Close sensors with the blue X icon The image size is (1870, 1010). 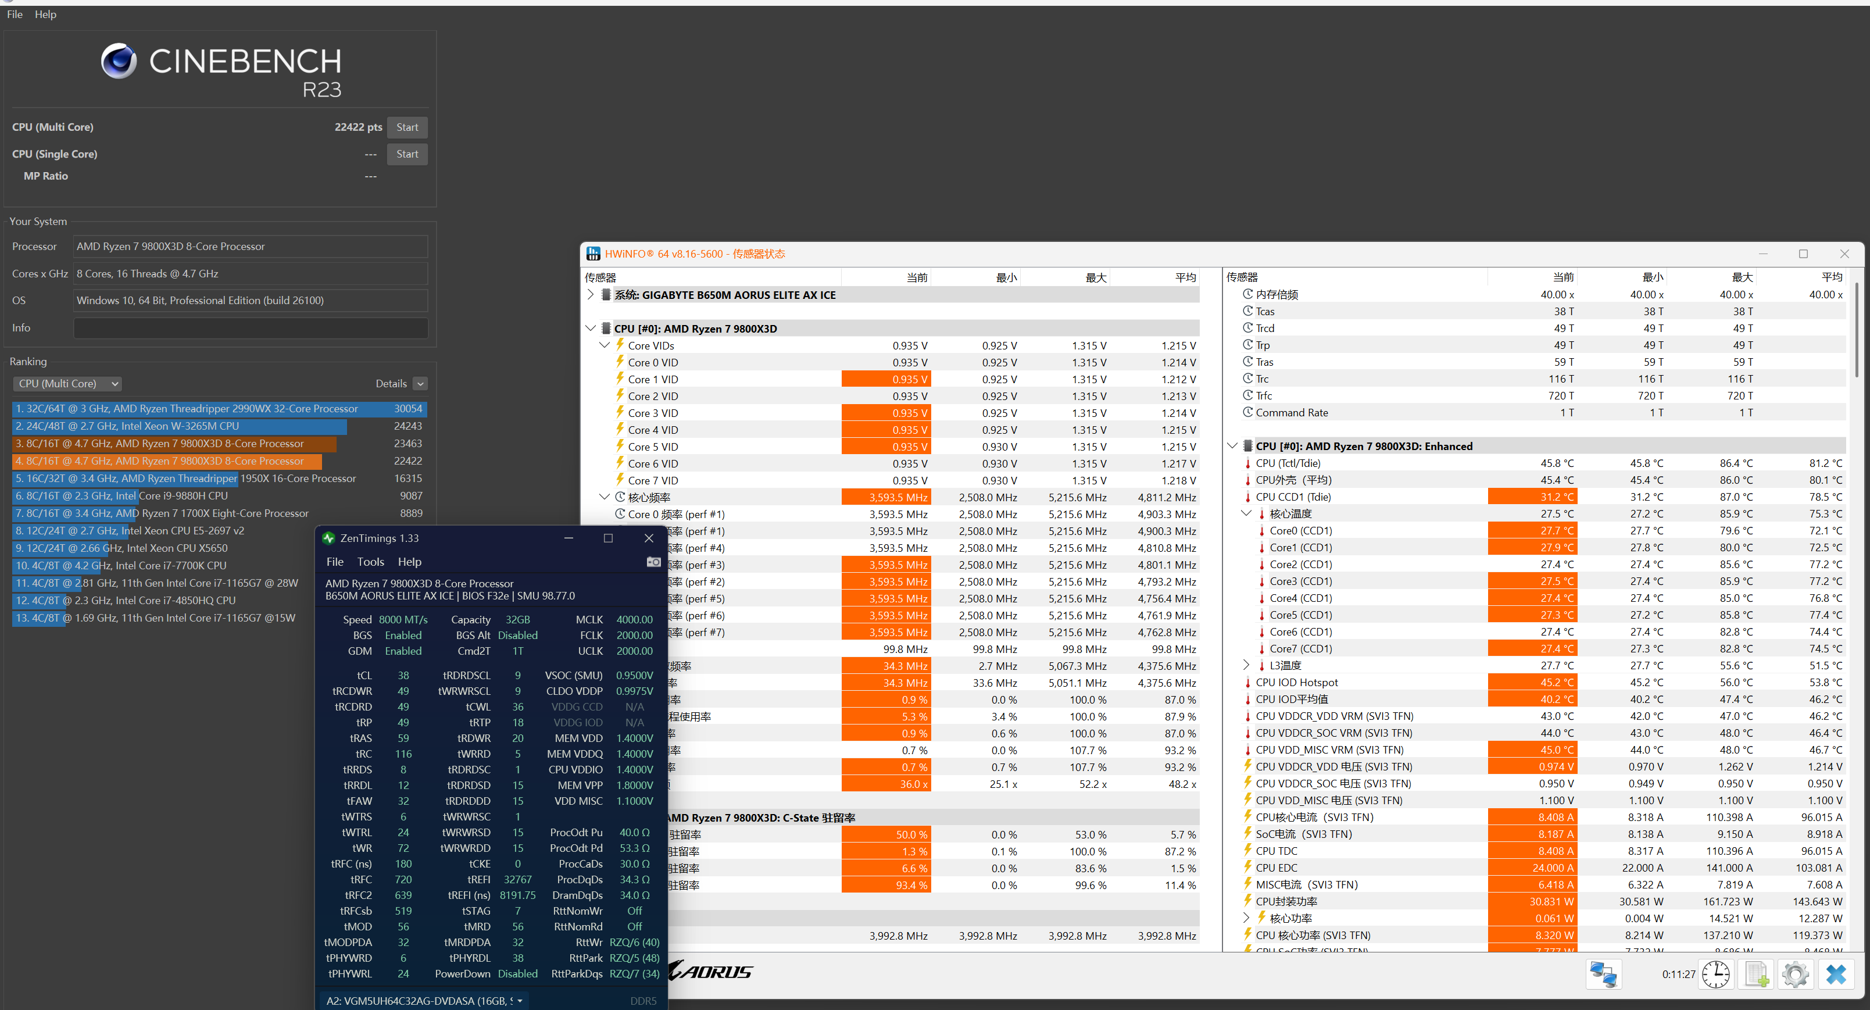coord(1836,974)
